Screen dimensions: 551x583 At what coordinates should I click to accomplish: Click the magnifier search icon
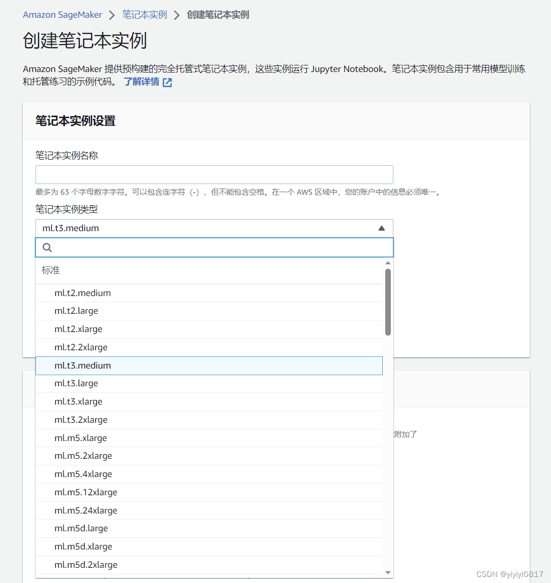pyautogui.click(x=47, y=247)
